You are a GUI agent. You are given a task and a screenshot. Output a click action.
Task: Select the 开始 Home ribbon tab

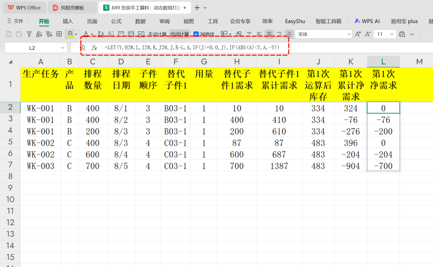[44, 21]
